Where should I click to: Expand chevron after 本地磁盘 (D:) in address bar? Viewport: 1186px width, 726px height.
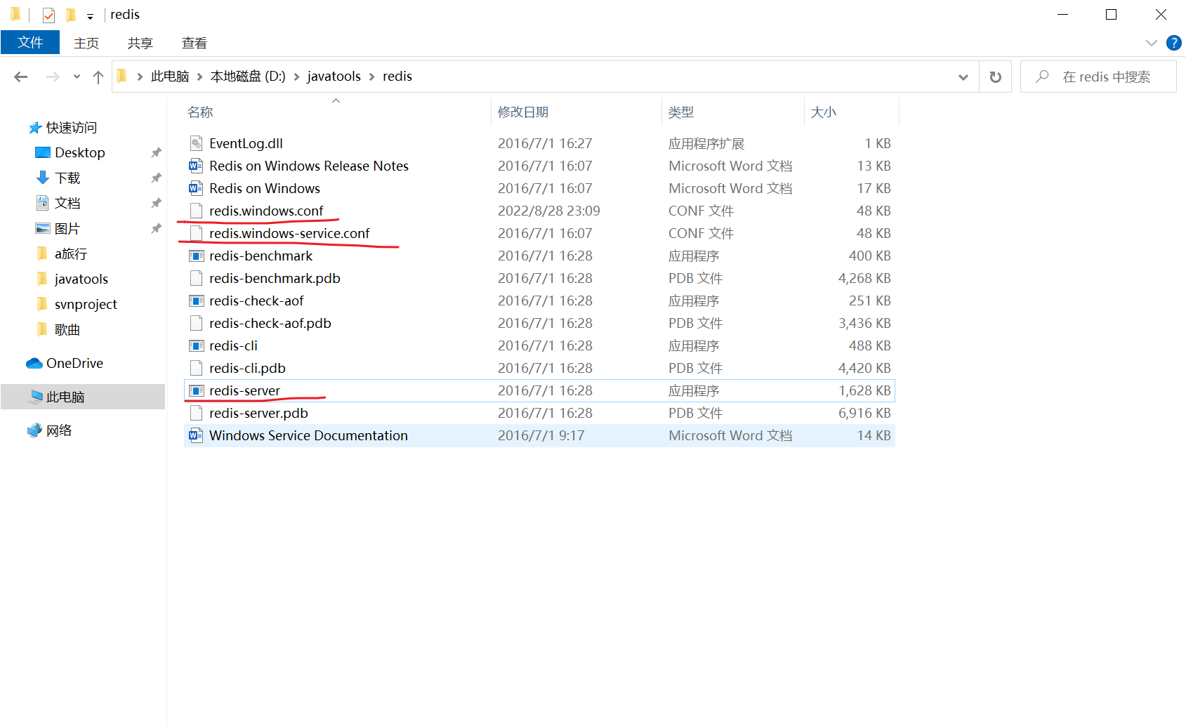coord(296,77)
